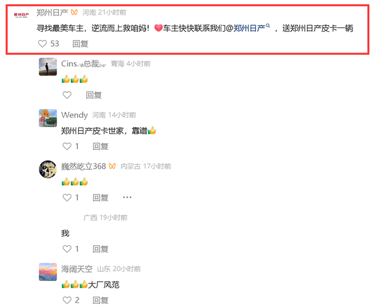Like Cins.总裁's thumbs-up comment
Screen dimensions: 381x307
click(x=67, y=95)
